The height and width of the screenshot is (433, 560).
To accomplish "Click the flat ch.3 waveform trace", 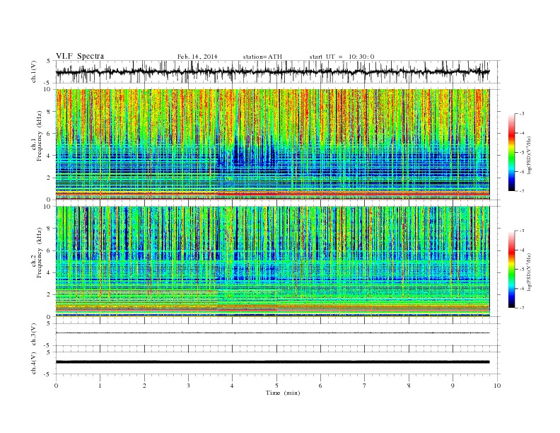I will pos(272,333).
